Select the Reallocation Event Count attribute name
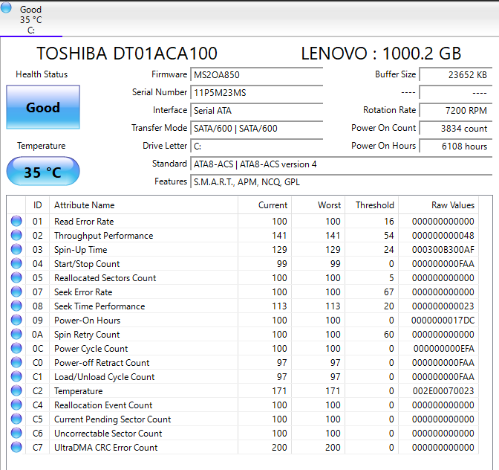Viewport: 499px width, 470px height. [x=103, y=405]
